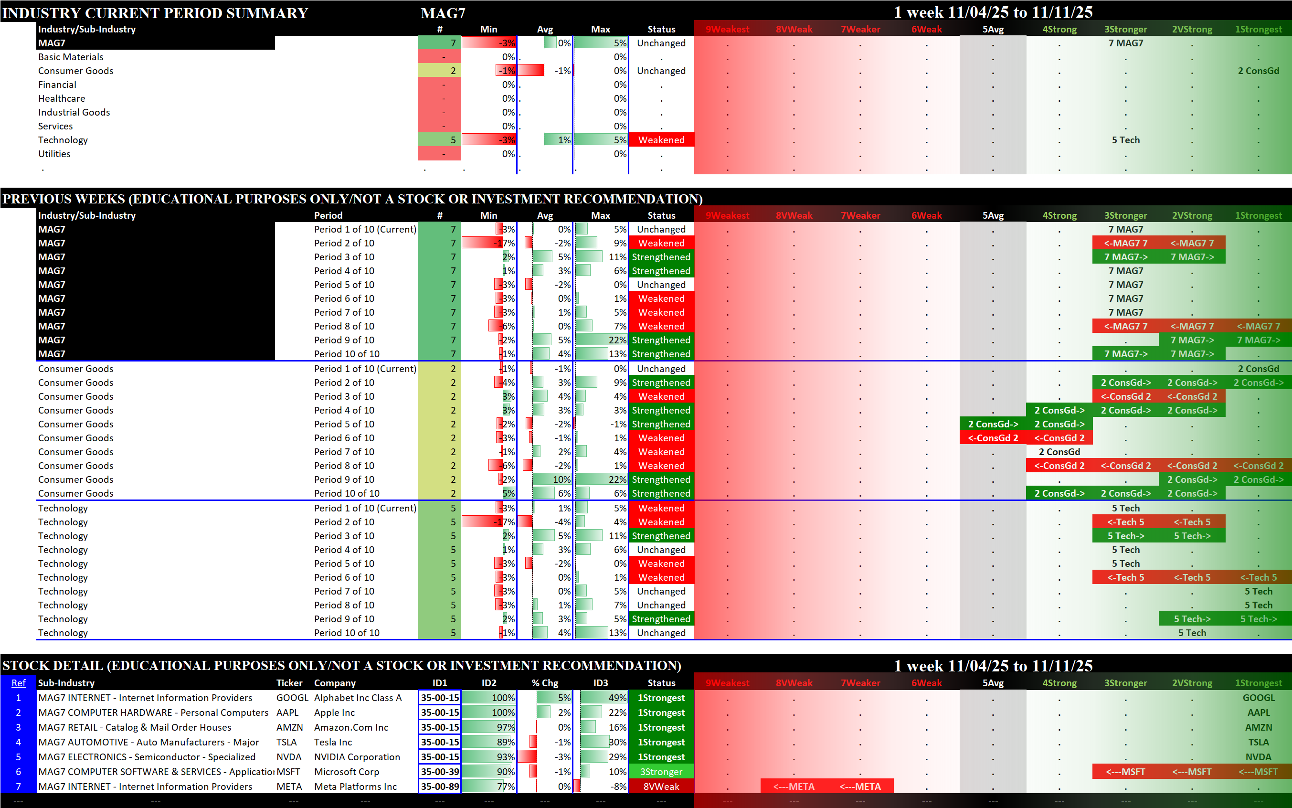The width and height of the screenshot is (1292, 808).
Task: Select Consumer Goods Period 9 Max 22% cell
Action: click(601, 479)
